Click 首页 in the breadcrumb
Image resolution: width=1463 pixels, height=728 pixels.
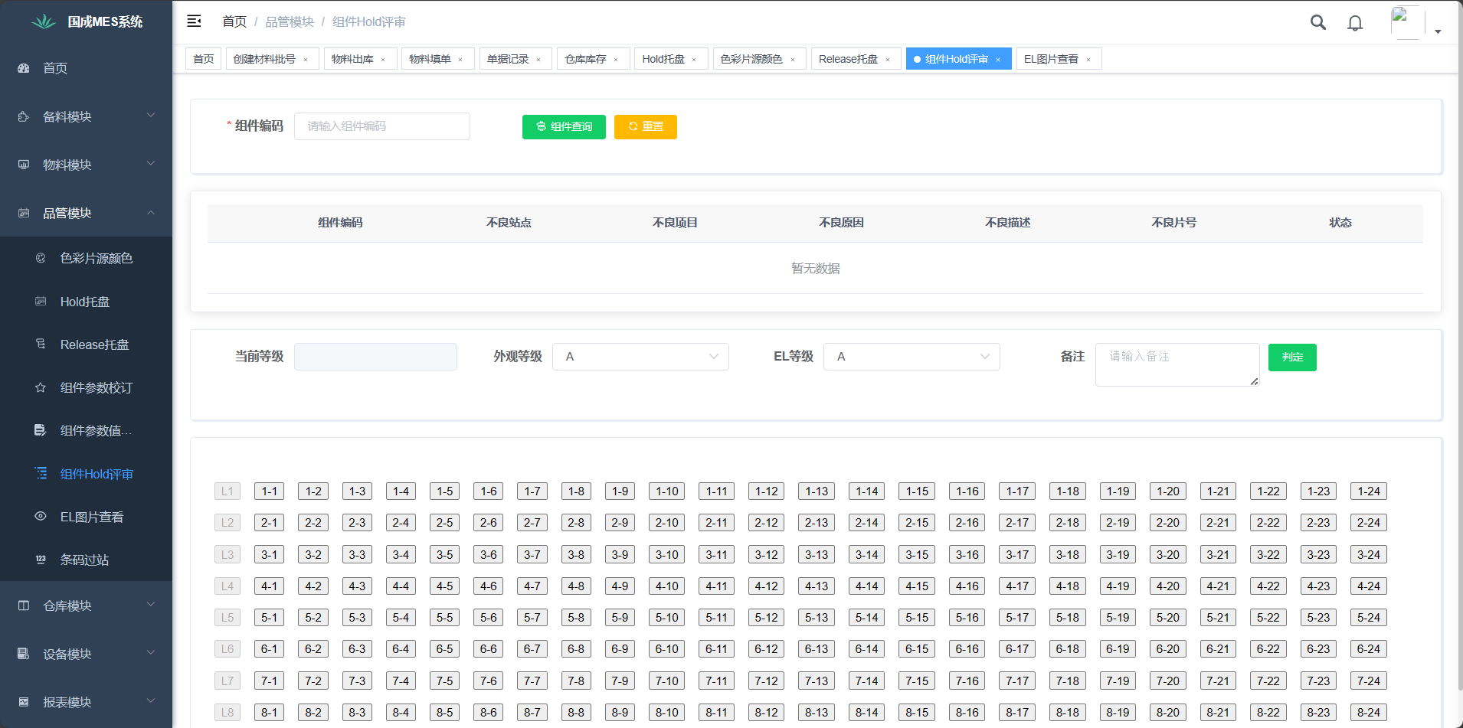[x=234, y=21]
